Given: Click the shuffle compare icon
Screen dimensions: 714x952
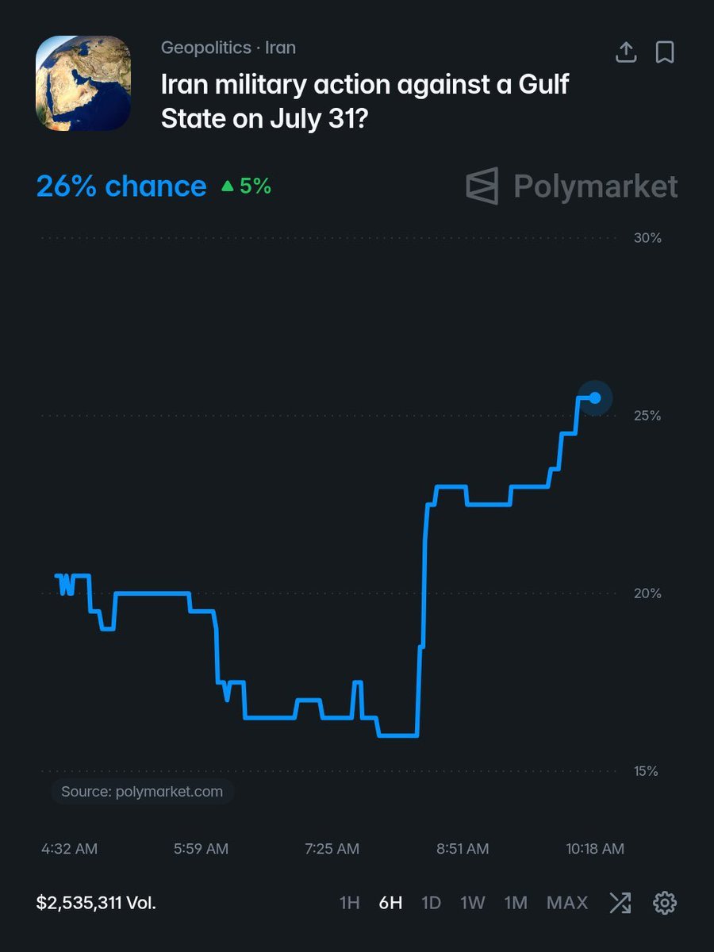Looking at the screenshot, I should pos(620,902).
